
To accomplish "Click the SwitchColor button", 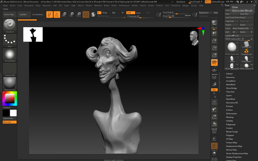I will click(10, 118).
